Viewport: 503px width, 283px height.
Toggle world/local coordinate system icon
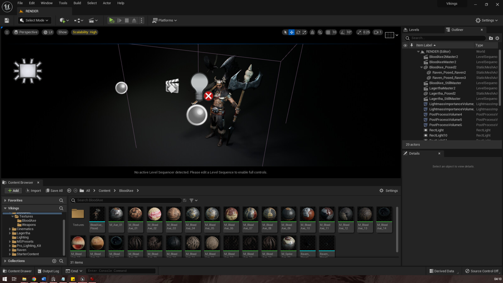[x=312, y=32]
